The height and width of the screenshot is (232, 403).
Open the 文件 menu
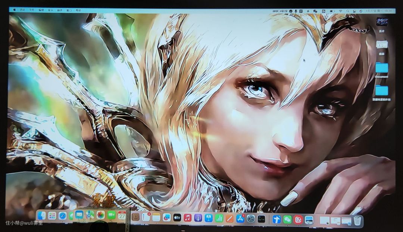pos(32,10)
